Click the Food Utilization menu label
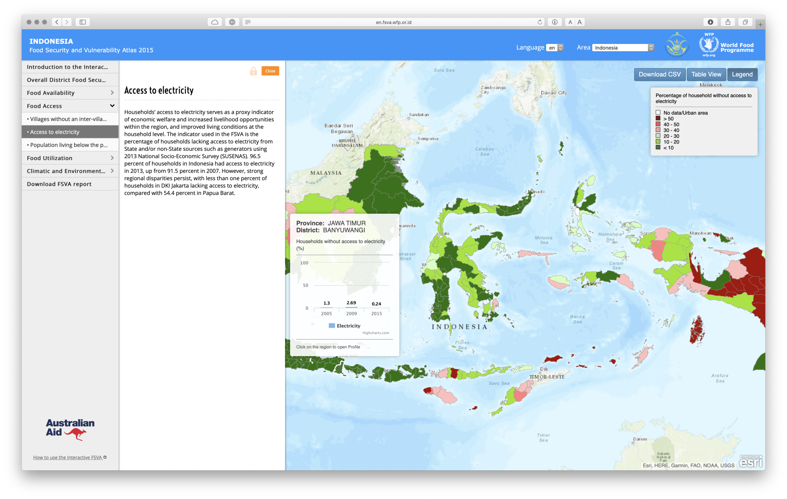This screenshot has height=499, width=787. tap(50, 158)
